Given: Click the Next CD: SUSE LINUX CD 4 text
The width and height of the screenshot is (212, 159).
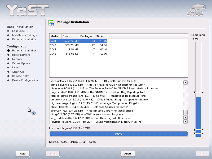Looking at the screenshot, I should (x=72, y=142).
